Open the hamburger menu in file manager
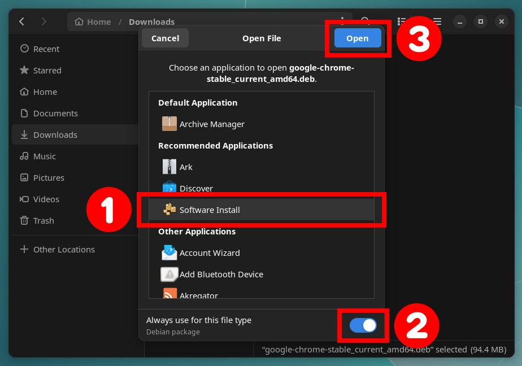522x366 pixels. pos(437,21)
